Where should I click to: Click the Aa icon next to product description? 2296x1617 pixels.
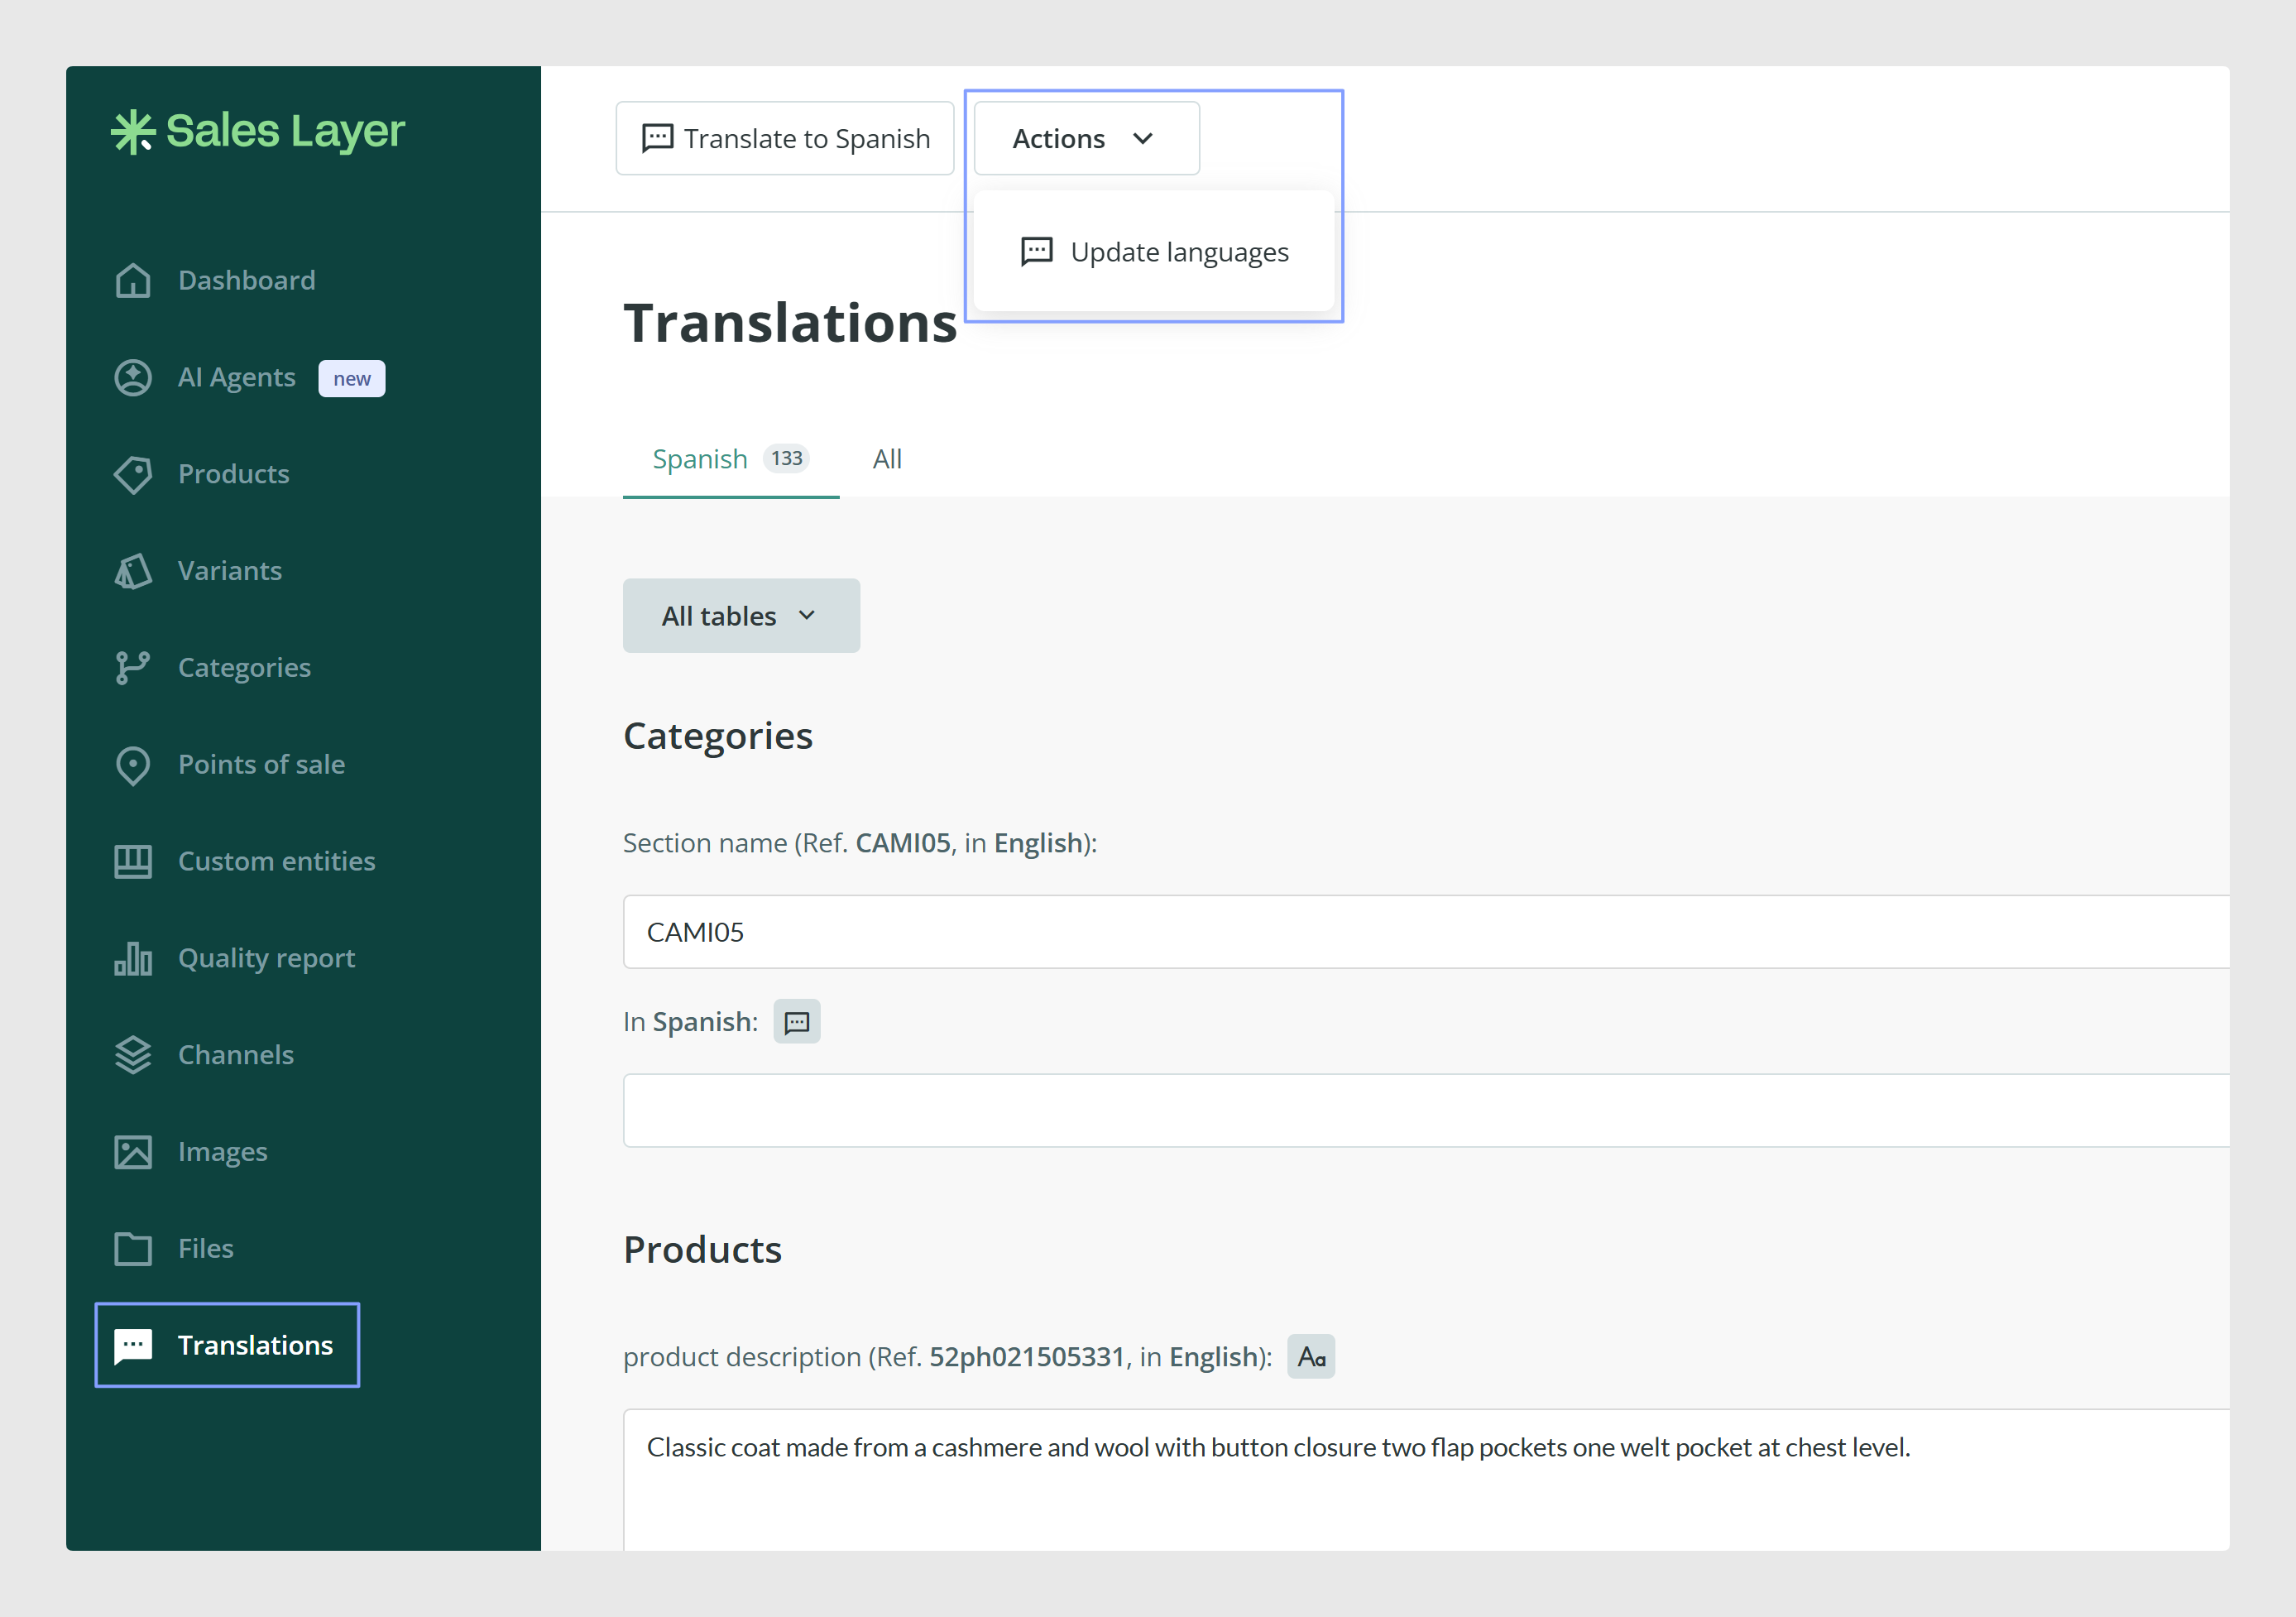click(1311, 1357)
